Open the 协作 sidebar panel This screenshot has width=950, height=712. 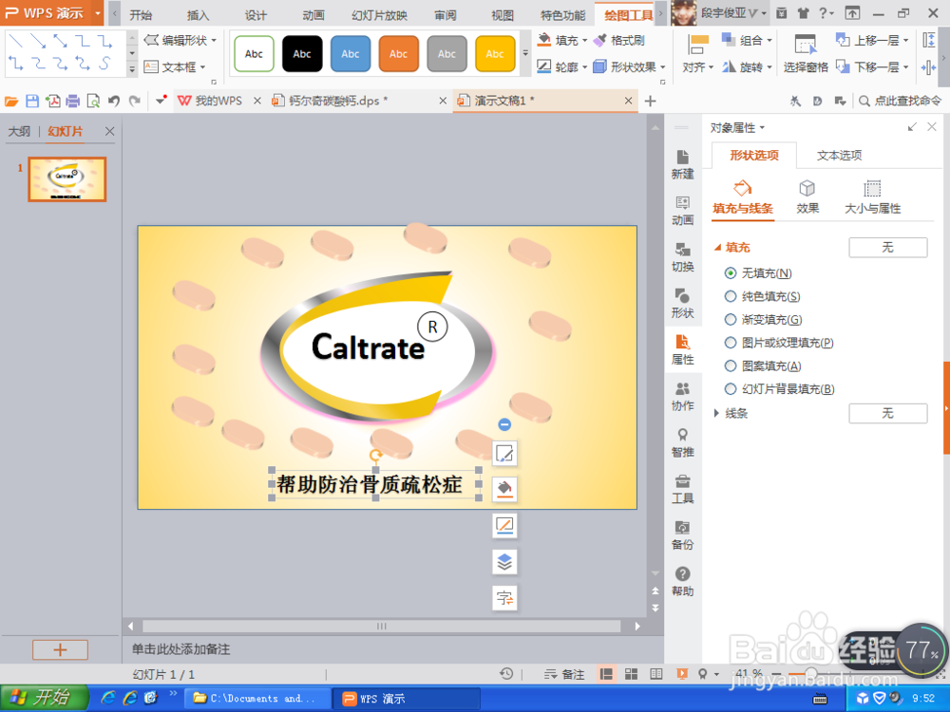click(x=682, y=397)
